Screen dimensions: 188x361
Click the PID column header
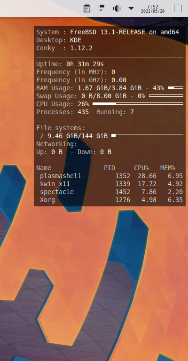click(x=110, y=168)
